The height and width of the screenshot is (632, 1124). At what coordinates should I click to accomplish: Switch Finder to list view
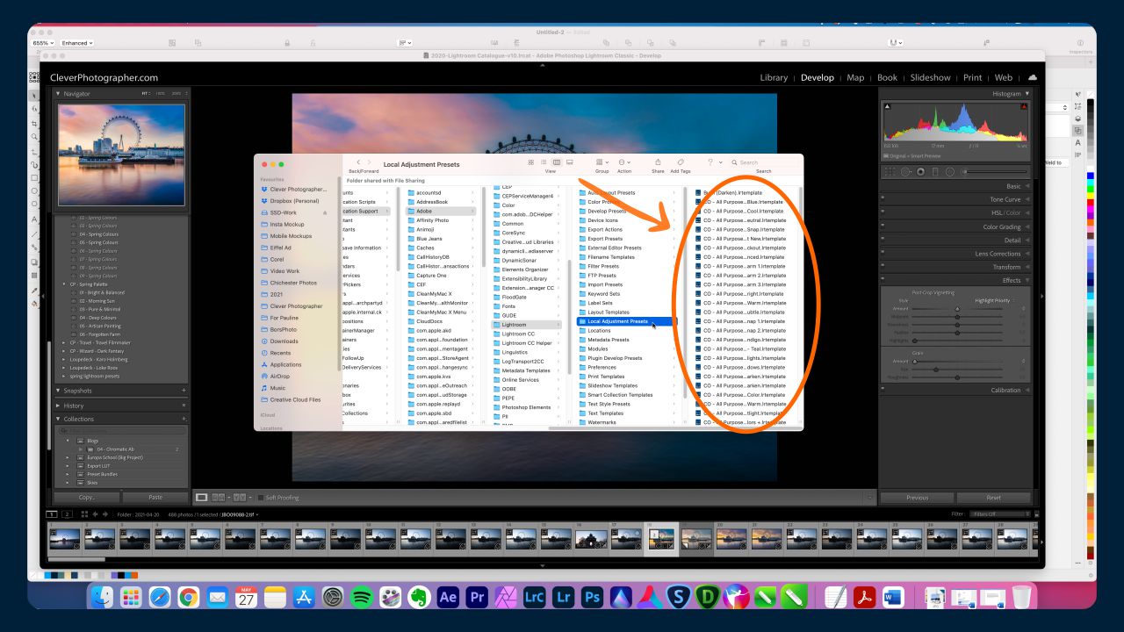point(544,162)
